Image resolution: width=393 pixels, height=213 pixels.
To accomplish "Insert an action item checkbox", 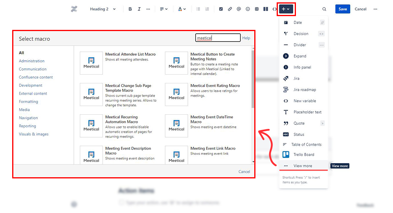I will click(x=221, y=9).
